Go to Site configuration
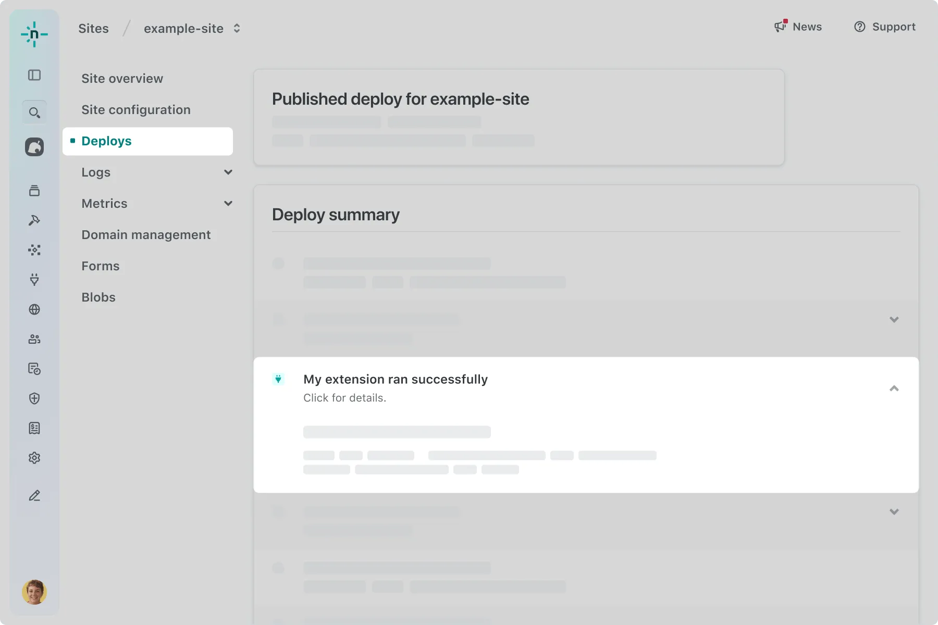 (x=136, y=110)
